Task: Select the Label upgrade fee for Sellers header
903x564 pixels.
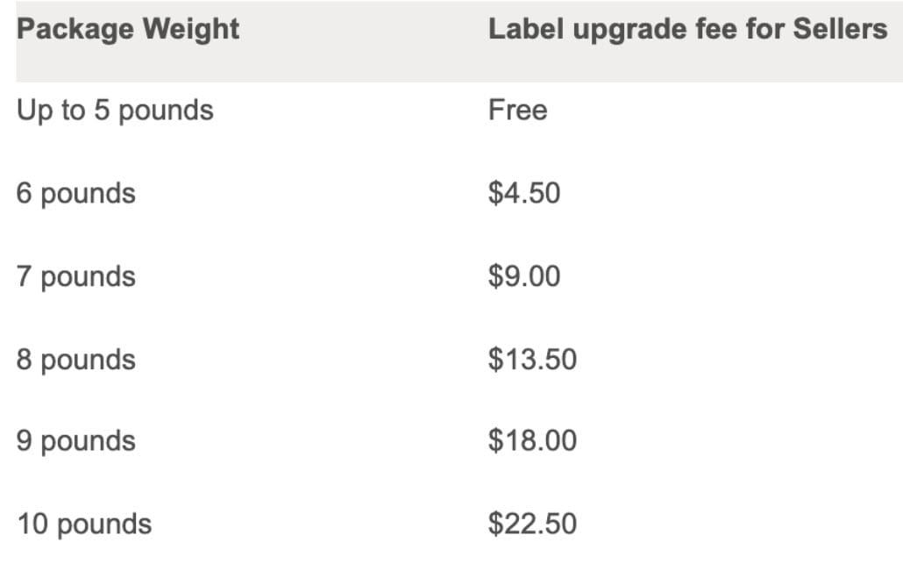Action: pos(687,29)
